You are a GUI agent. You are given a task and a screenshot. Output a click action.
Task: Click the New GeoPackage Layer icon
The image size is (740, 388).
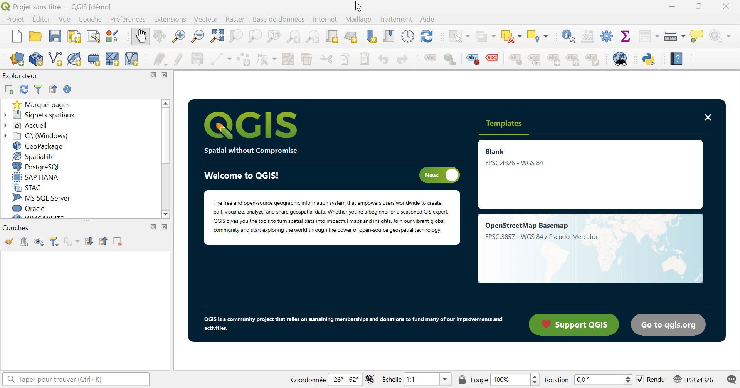[36, 59]
